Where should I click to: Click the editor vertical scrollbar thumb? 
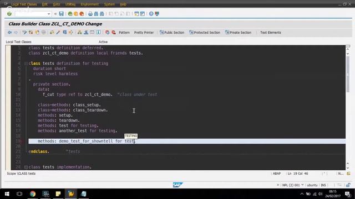click(348, 74)
